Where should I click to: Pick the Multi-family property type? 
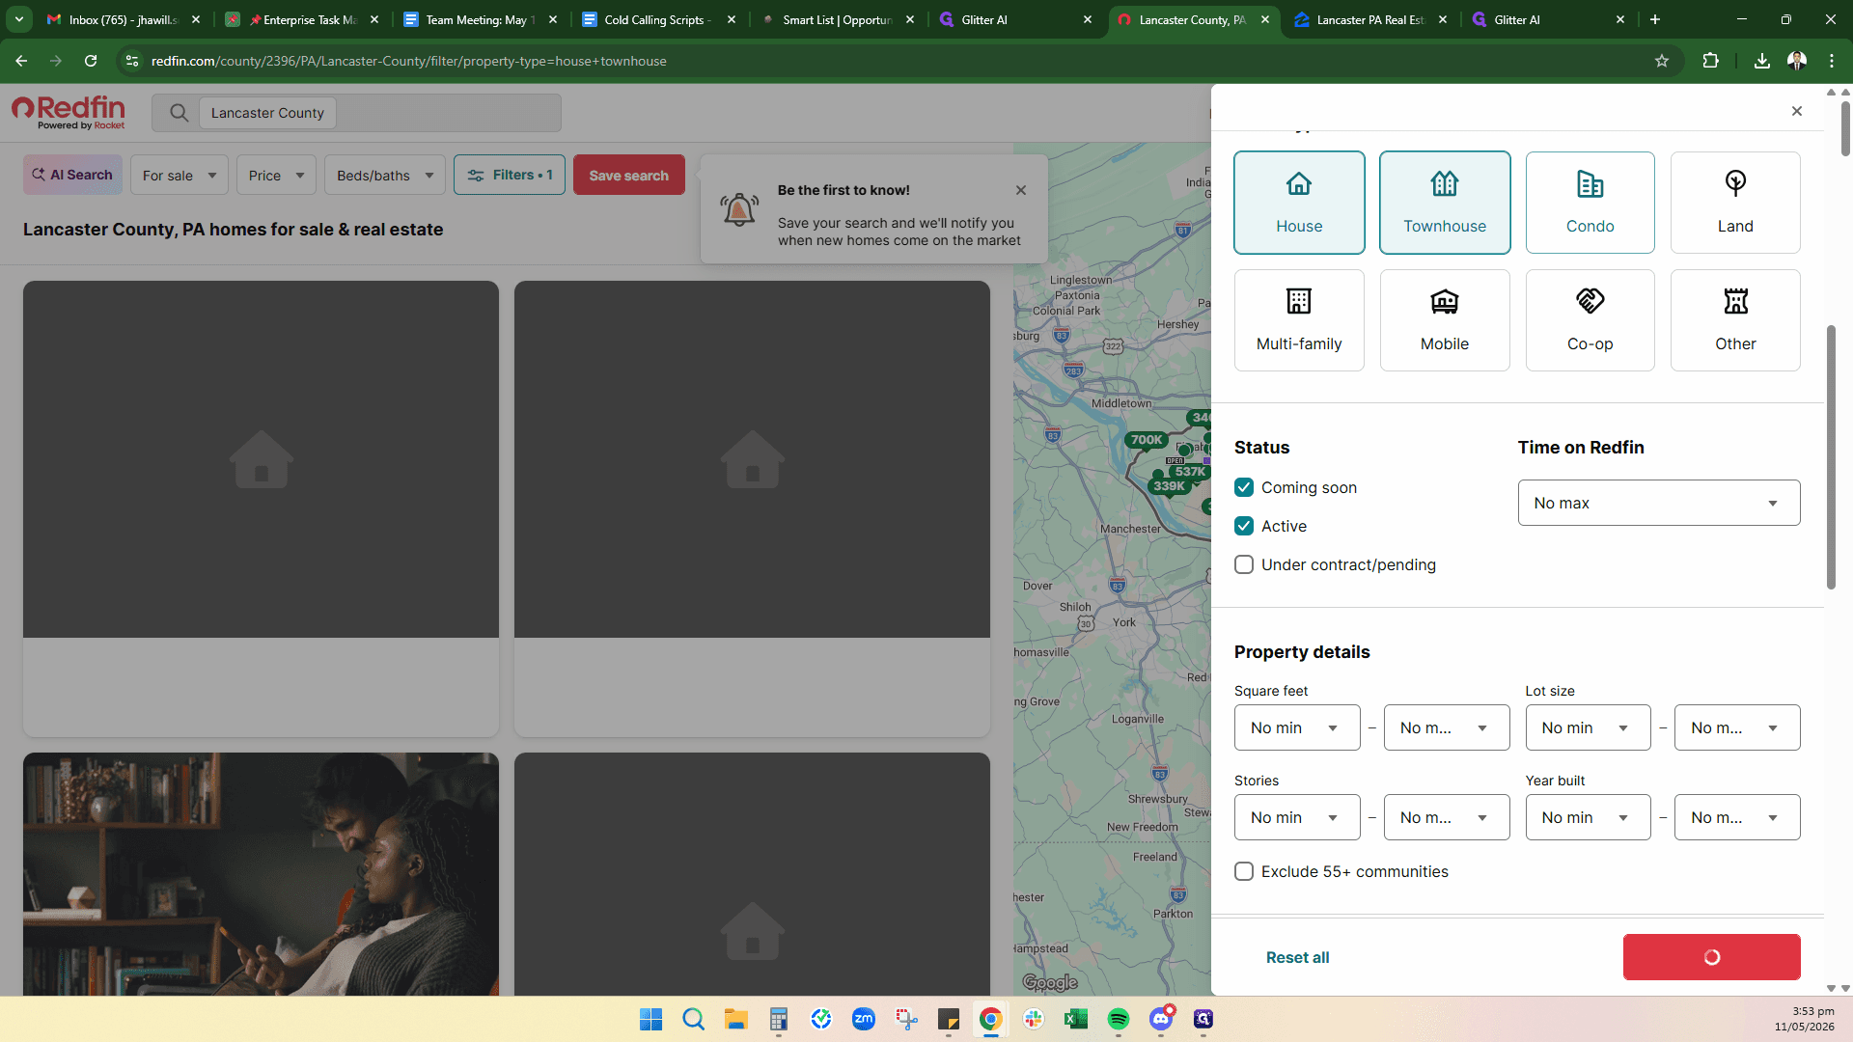click(x=1299, y=320)
